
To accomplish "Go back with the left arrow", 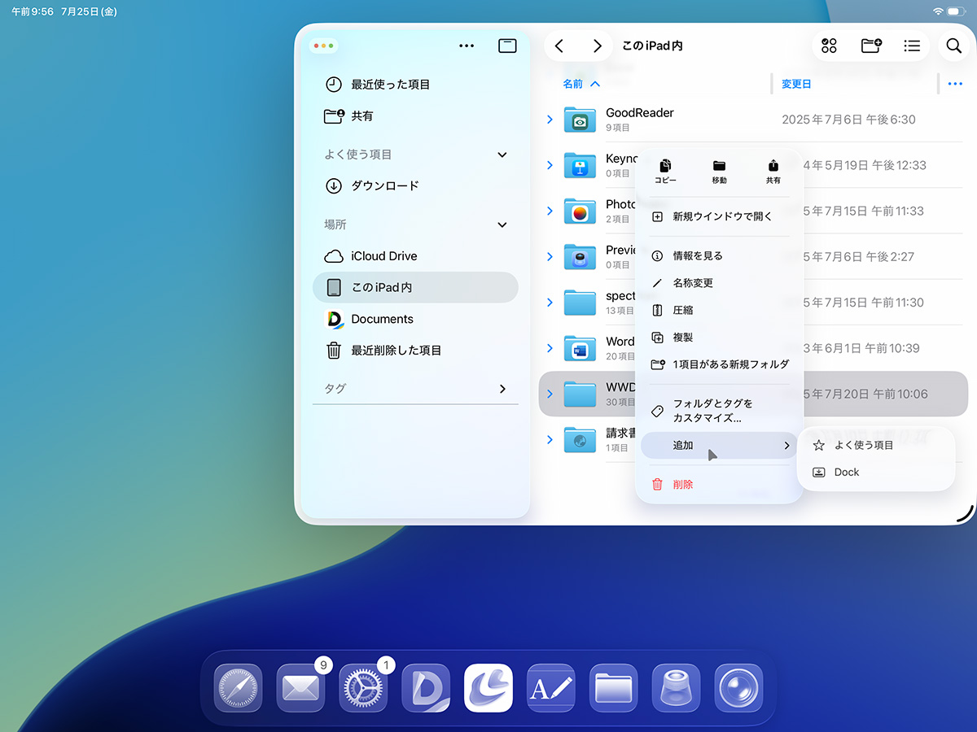I will point(559,46).
